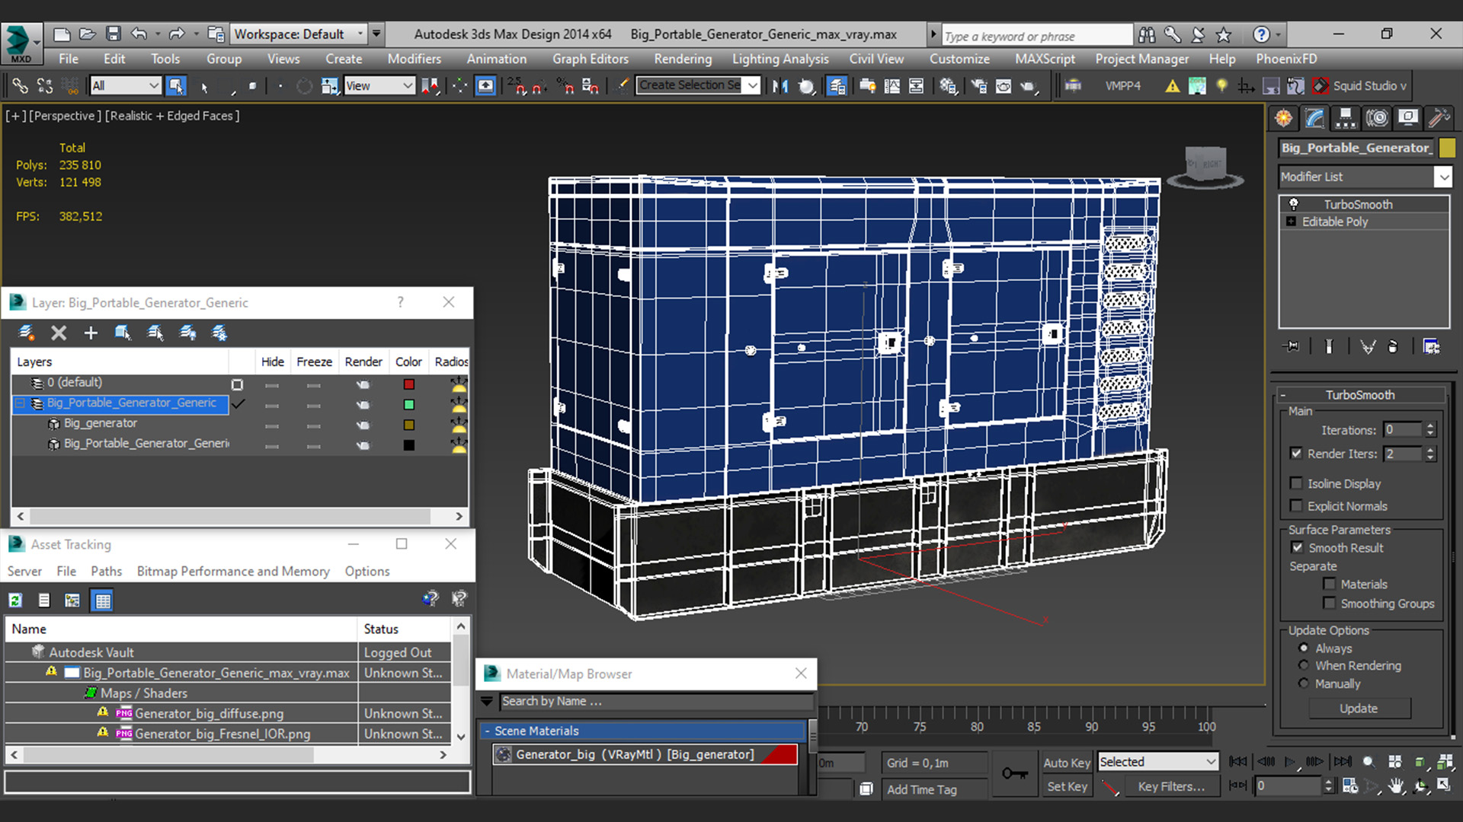Open the Modifier List dropdown

(x=1365, y=177)
